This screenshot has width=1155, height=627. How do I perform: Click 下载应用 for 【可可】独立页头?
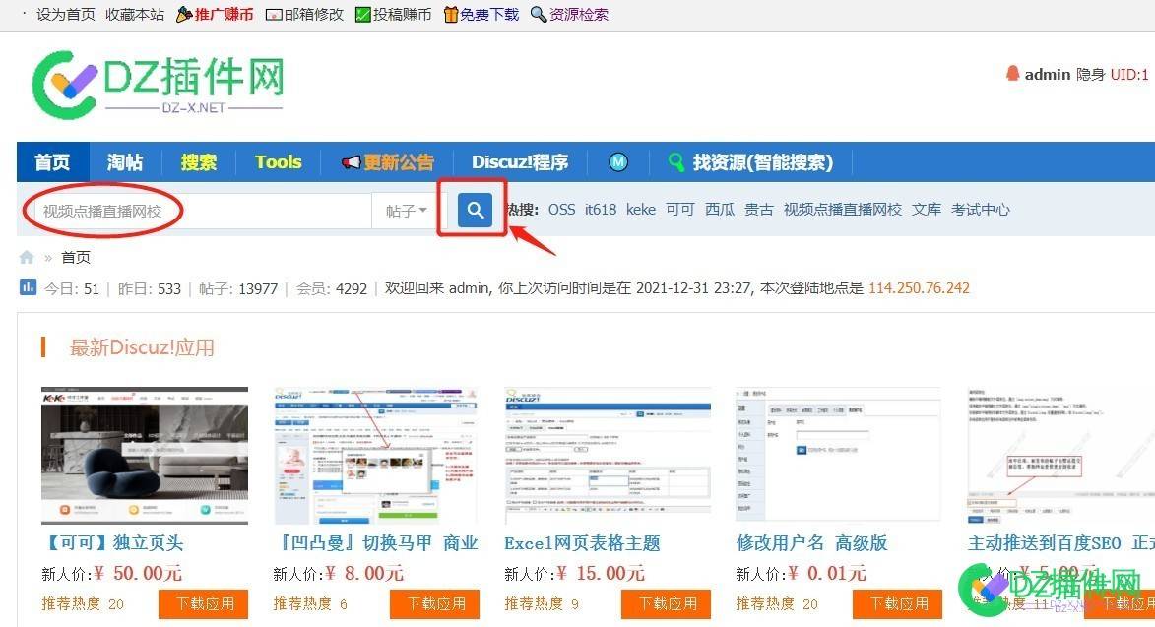pyautogui.click(x=203, y=604)
